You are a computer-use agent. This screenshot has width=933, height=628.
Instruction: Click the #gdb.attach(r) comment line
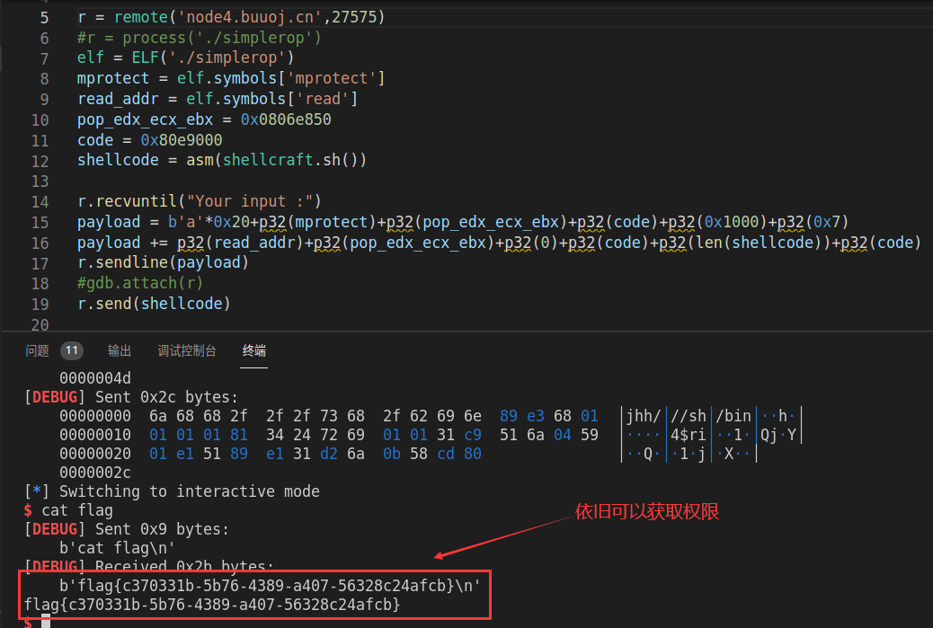tap(140, 283)
